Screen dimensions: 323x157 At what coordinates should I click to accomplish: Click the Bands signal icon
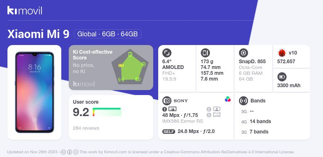click(243, 101)
